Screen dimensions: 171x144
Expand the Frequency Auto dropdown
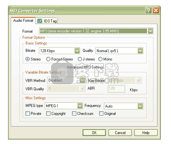pyautogui.click(x=140, y=106)
